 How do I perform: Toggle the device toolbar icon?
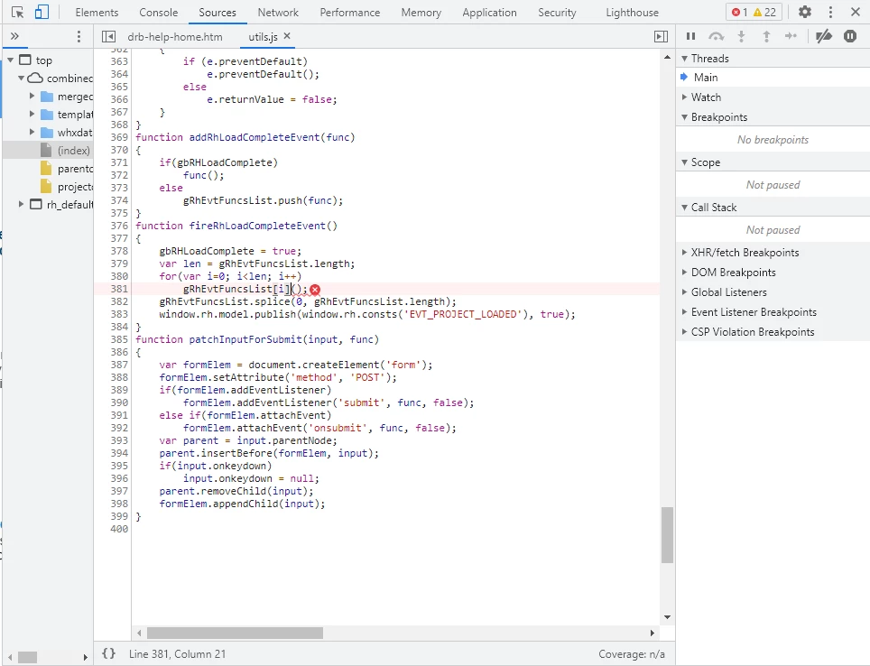[42, 13]
